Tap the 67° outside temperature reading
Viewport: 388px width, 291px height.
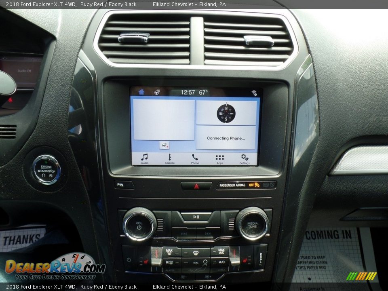[x=203, y=93]
